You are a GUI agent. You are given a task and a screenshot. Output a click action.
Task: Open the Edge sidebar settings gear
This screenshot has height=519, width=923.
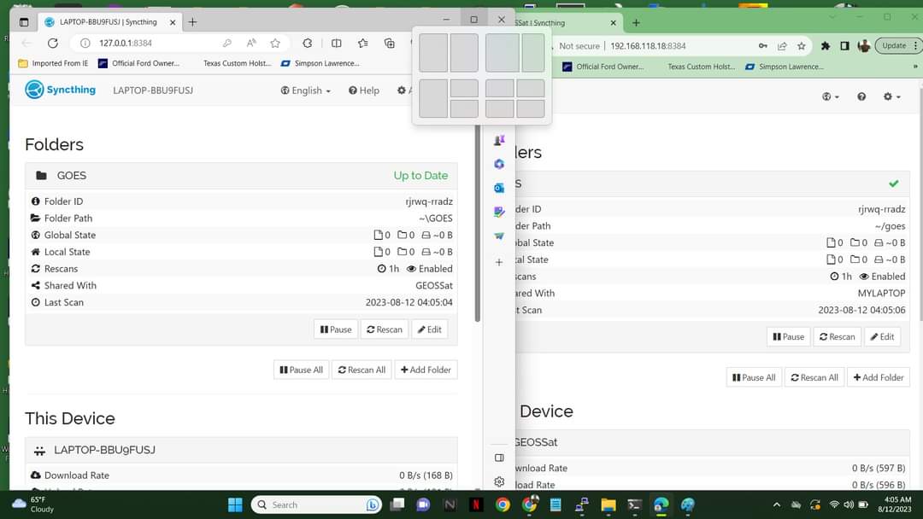(x=499, y=482)
